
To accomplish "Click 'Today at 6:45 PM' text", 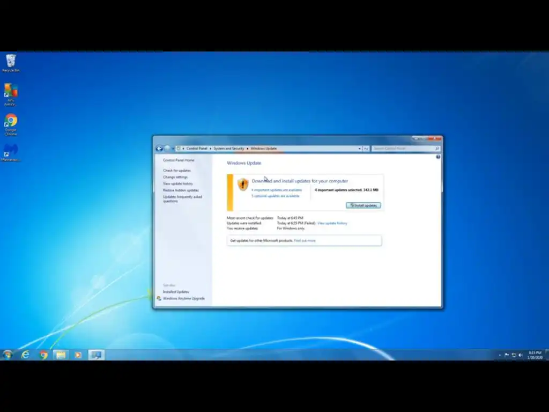I will [x=290, y=218].
